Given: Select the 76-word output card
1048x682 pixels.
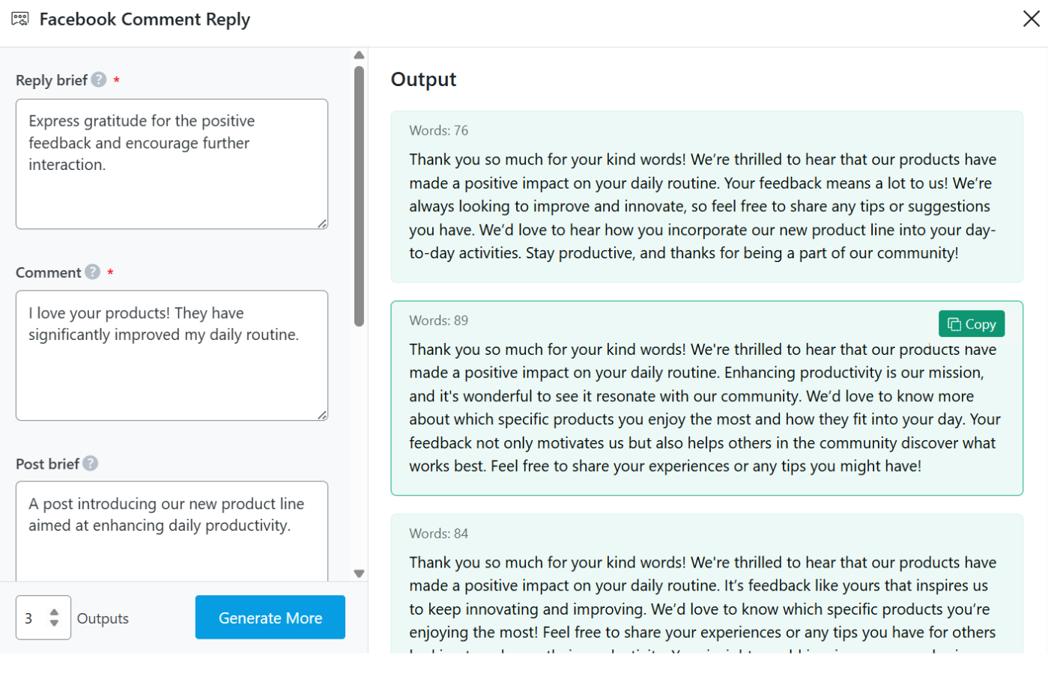Looking at the screenshot, I should [706, 197].
